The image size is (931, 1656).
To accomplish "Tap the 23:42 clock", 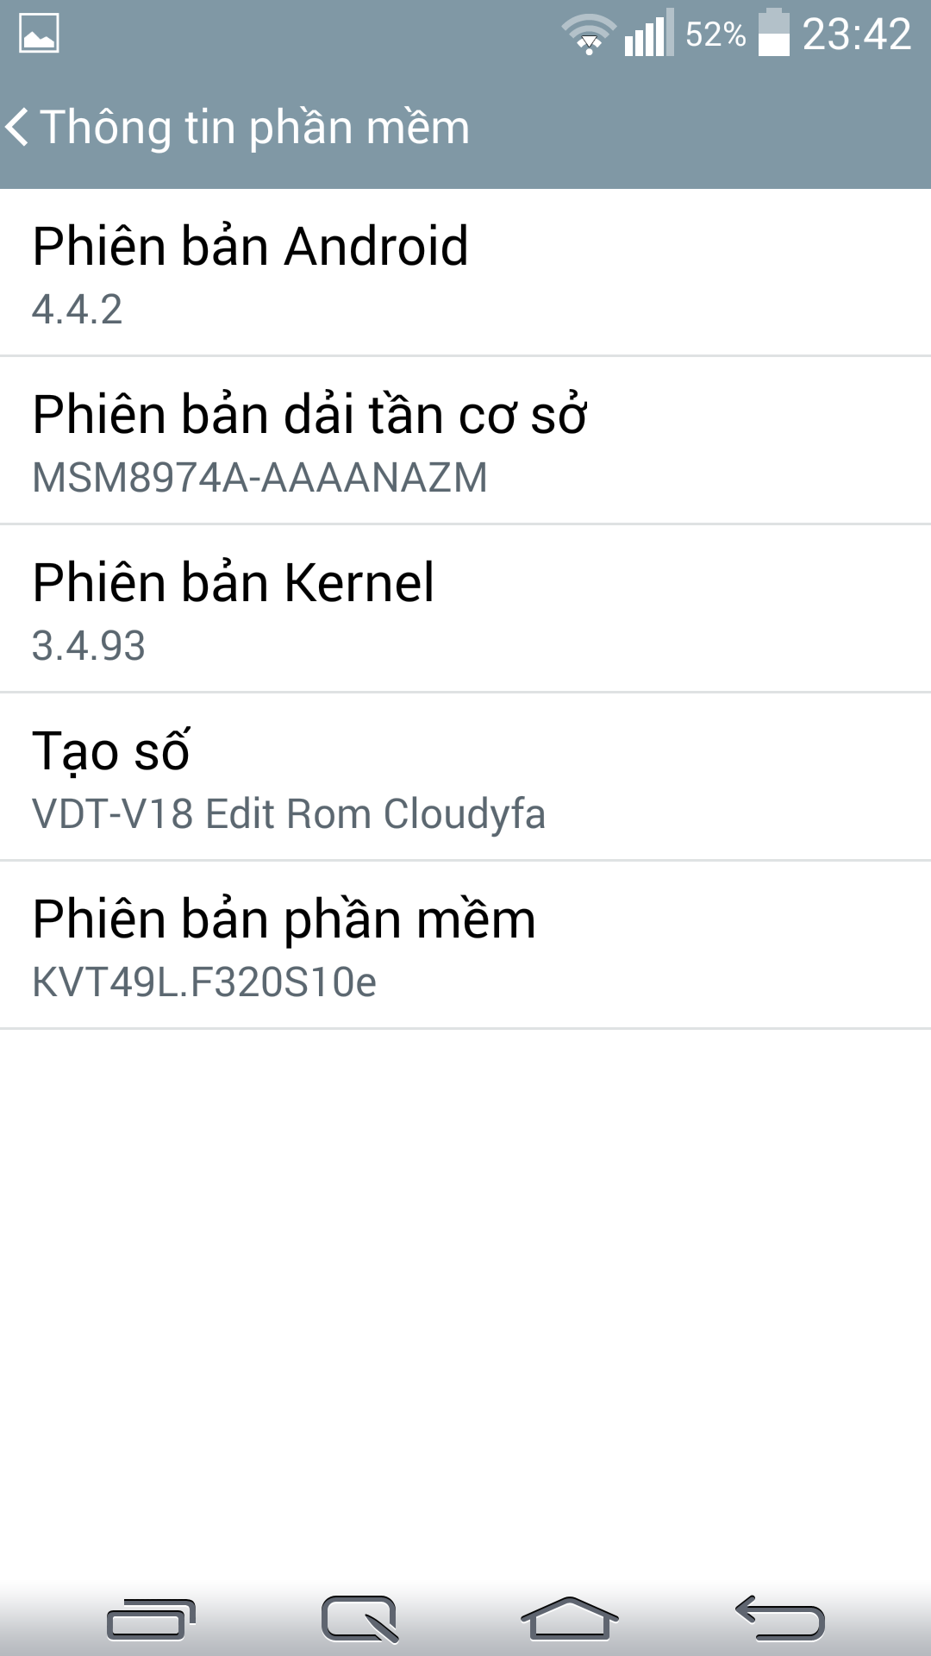I will click(857, 34).
